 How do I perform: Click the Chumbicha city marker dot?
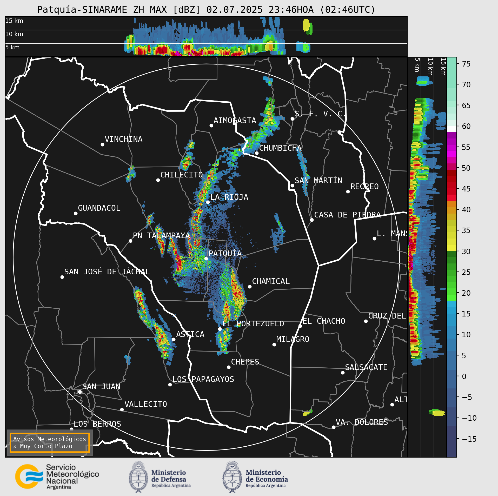coord(257,153)
